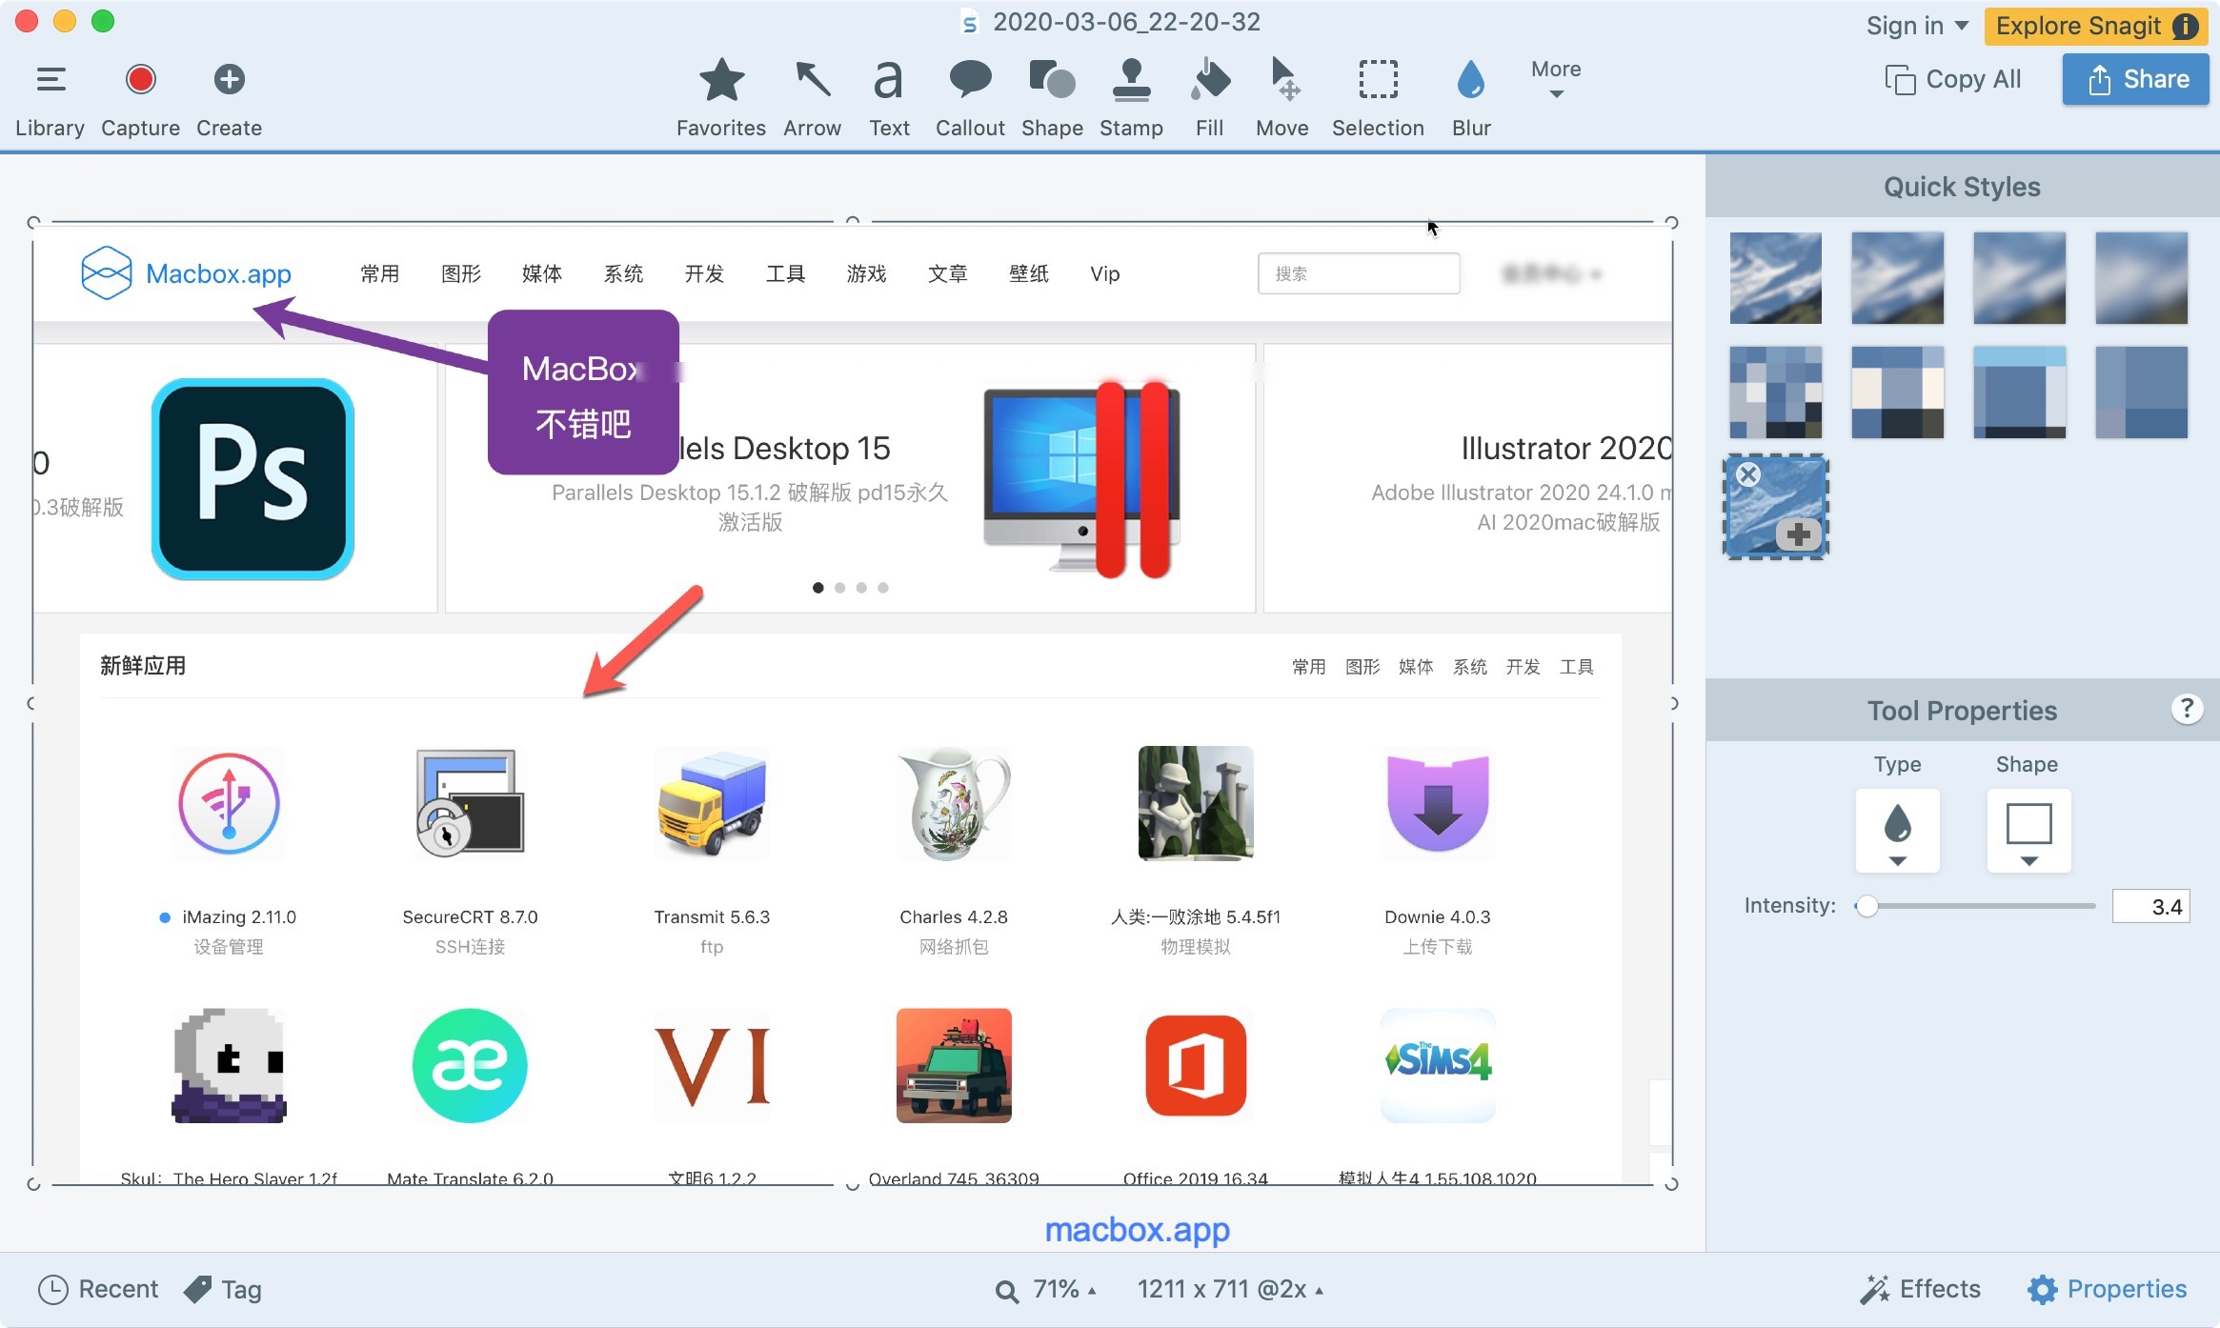
Task: Choose the Blur tool
Action: click(x=1471, y=96)
